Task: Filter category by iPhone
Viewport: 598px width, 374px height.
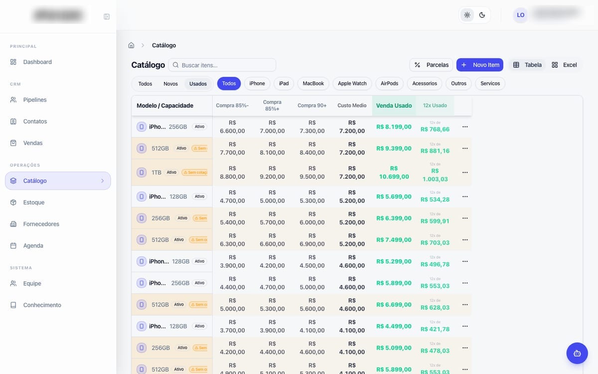Action: 257,83
